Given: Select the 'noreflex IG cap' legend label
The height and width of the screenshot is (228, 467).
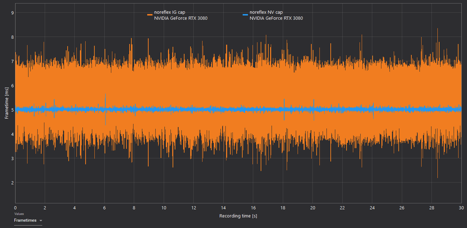Looking at the screenshot, I should click(x=170, y=12).
